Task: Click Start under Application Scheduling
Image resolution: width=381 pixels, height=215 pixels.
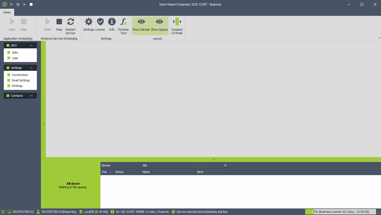Action: click(12, 25)
